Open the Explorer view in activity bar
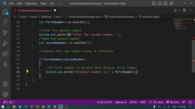 click(5, 12)
